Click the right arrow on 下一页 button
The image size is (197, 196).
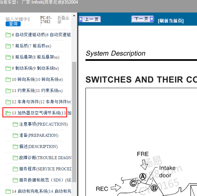152,19
